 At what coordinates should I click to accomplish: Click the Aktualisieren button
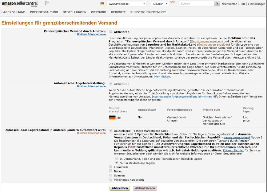click(x=145, y=188)
